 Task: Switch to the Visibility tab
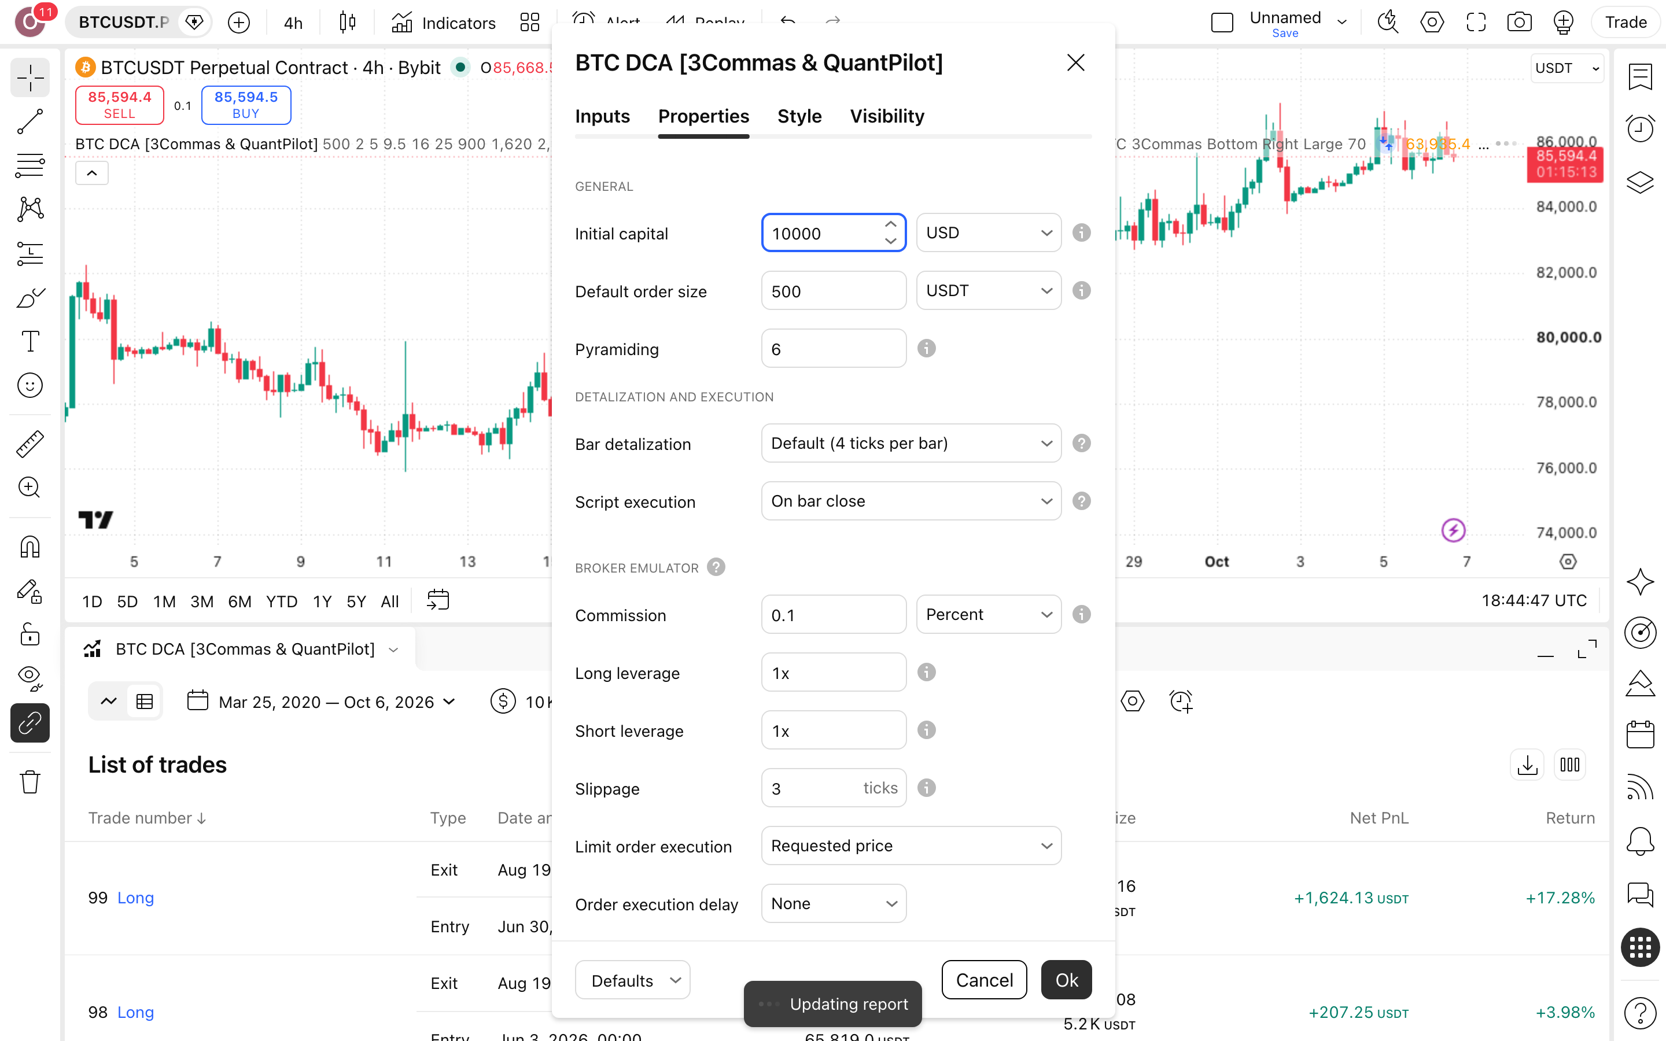[x=887, y=116]
